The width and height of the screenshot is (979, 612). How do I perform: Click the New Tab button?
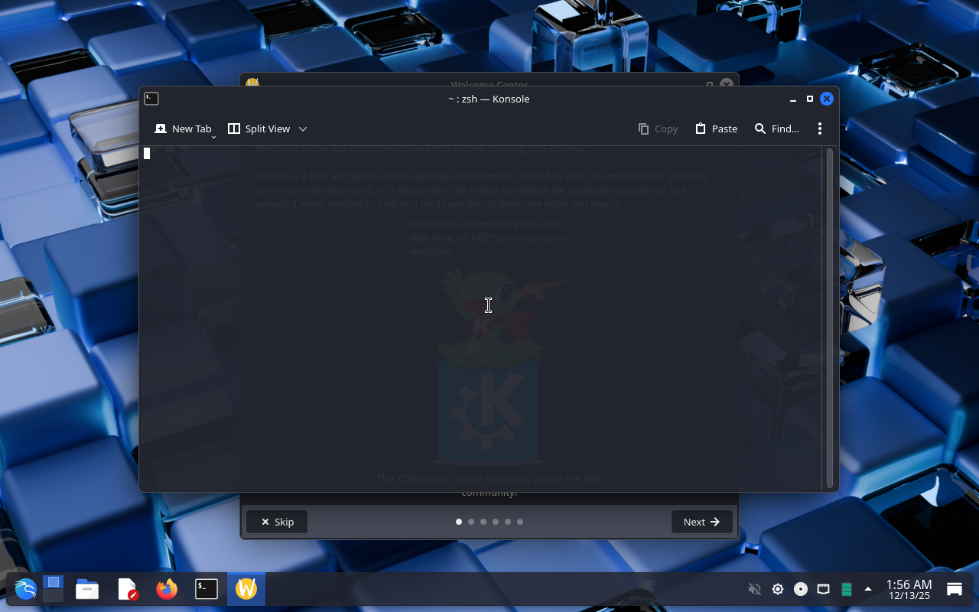pyautogui.click(x=183, y=129)
